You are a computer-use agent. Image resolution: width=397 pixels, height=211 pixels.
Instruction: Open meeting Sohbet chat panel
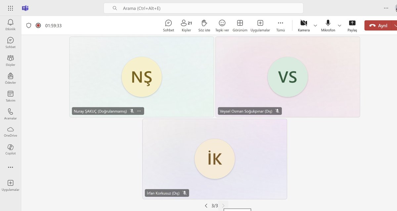click(168, 26)
